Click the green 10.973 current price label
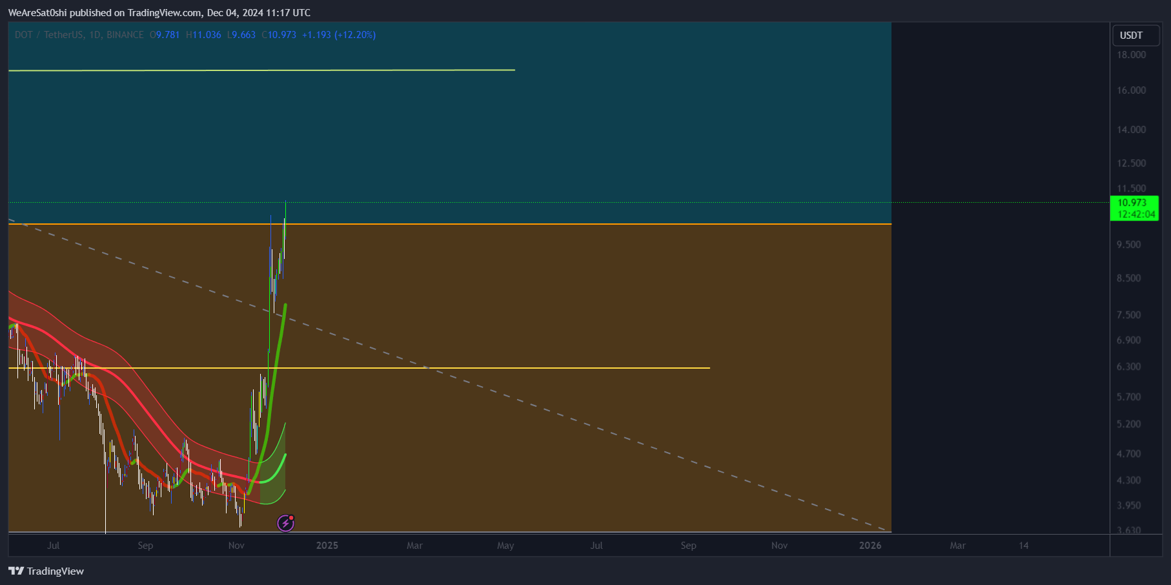The height and width of the screenshot is (585, 1171). tap(1134, 209)
